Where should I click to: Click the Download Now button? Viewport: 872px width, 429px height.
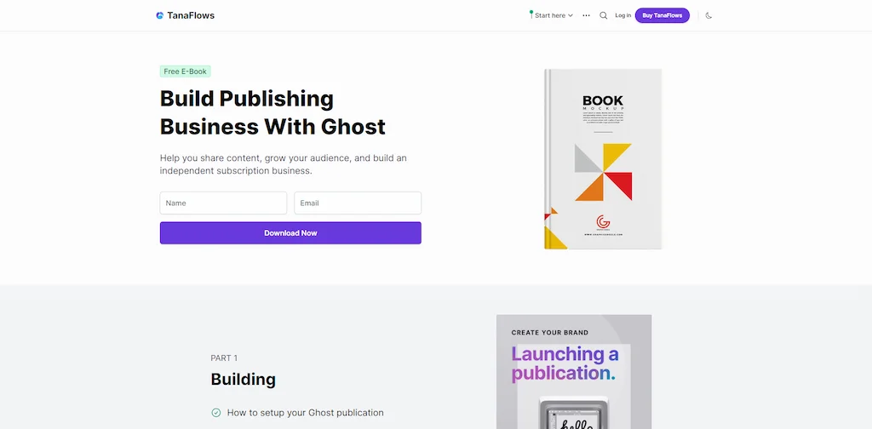(290, 233)
